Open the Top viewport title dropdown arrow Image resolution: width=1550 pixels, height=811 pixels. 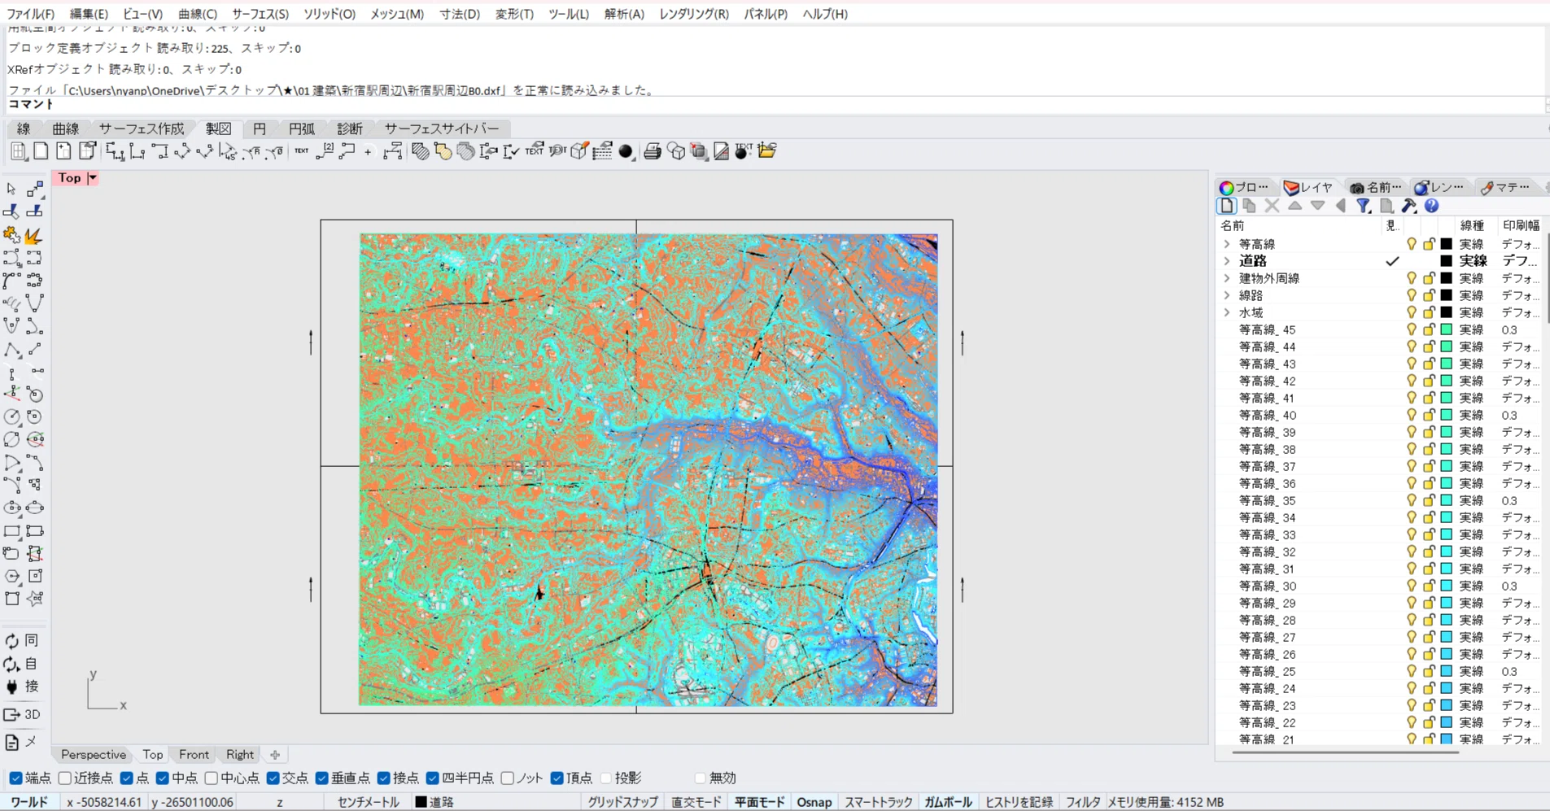coord(93,177)
